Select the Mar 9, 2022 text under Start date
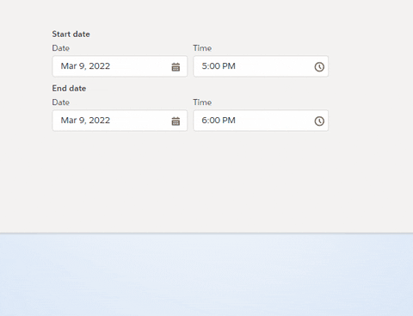 [85, 66]
